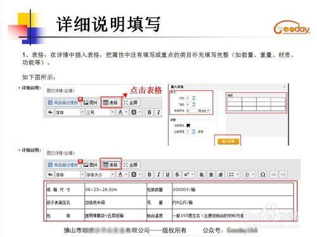Click border width stepper
The height and width of the screenshot is (237, 317).
pos(194,131)
